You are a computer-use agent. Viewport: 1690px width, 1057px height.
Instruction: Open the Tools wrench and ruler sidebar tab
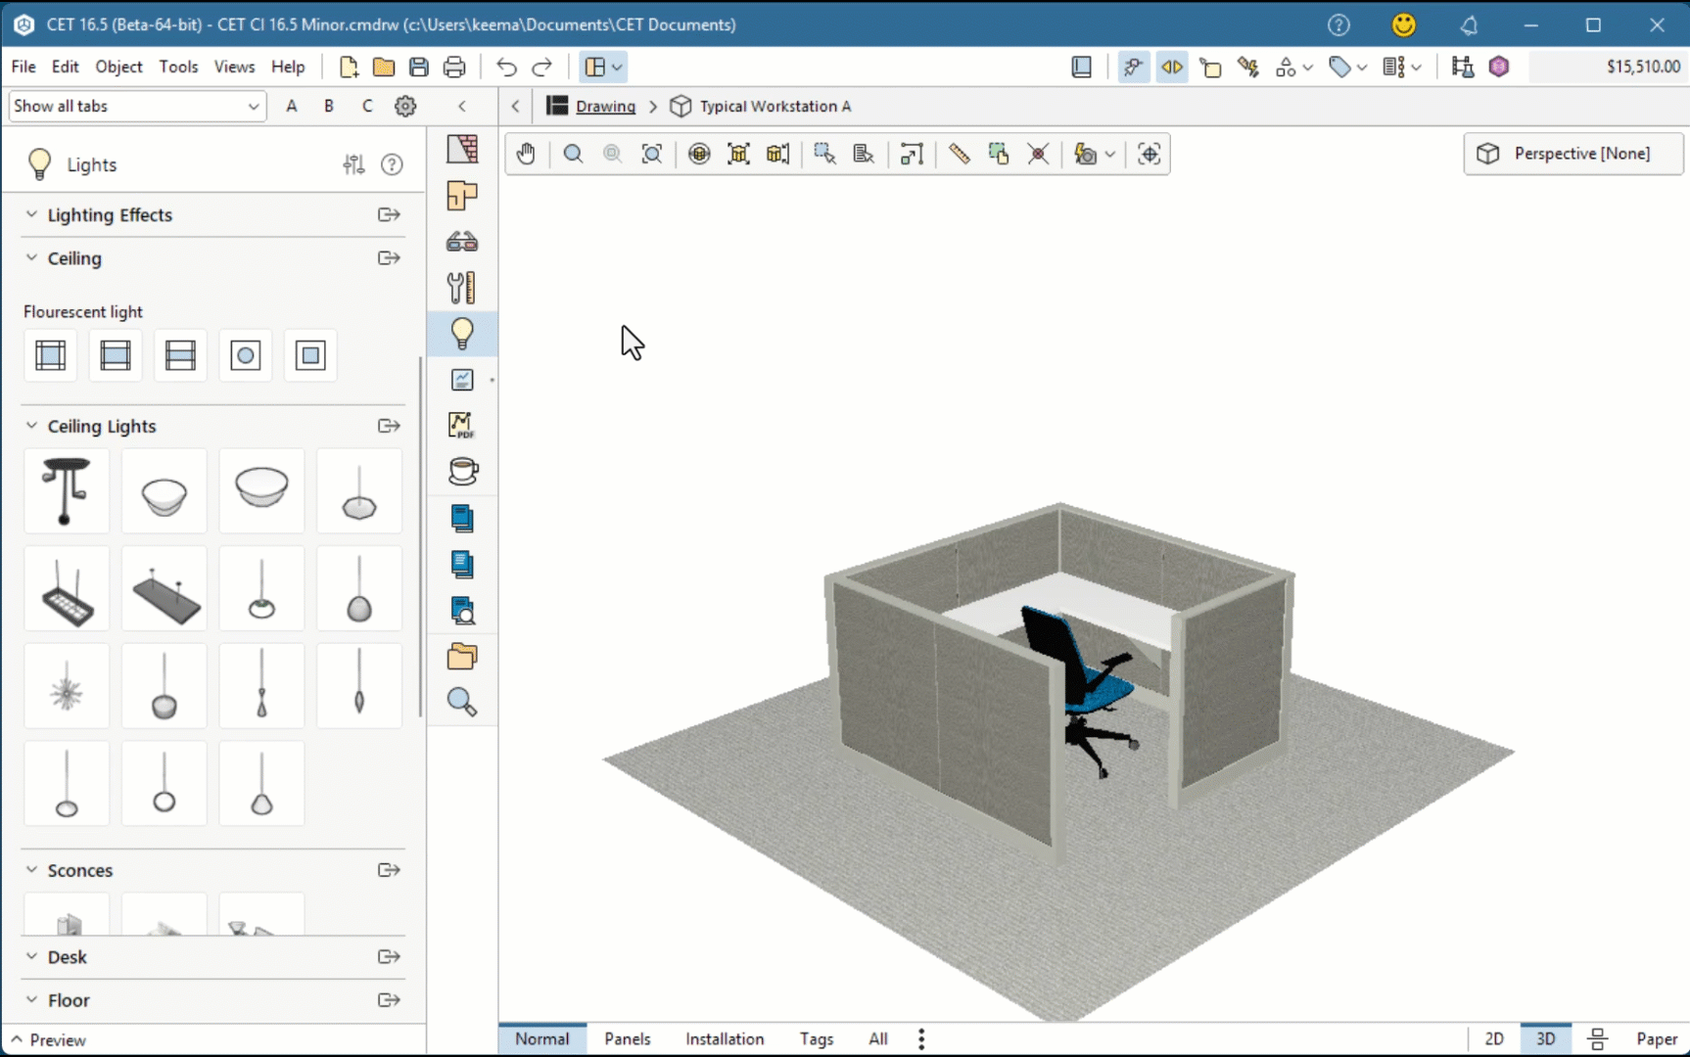(462, 288)
